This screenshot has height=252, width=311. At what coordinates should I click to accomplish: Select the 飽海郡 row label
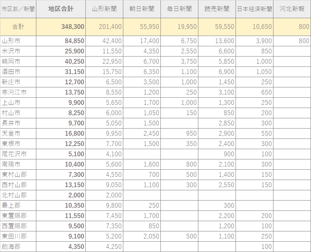18,246
